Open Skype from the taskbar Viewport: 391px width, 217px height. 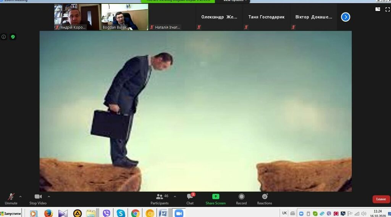pos(121,213)
